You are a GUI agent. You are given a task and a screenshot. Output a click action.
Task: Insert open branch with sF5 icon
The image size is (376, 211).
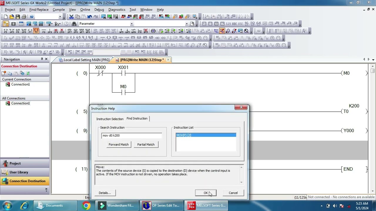coord(12,31)
